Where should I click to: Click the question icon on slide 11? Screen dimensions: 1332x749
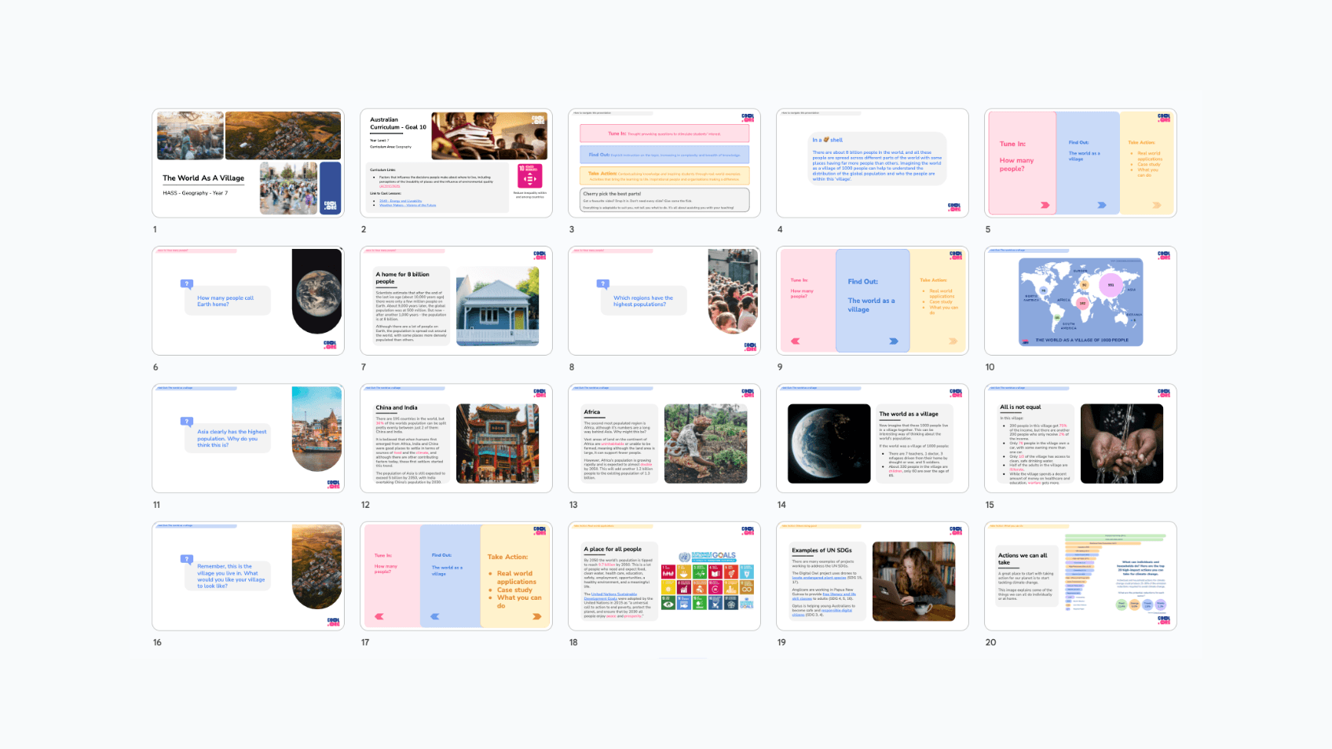pyautogui.click(x=186, y=422)
